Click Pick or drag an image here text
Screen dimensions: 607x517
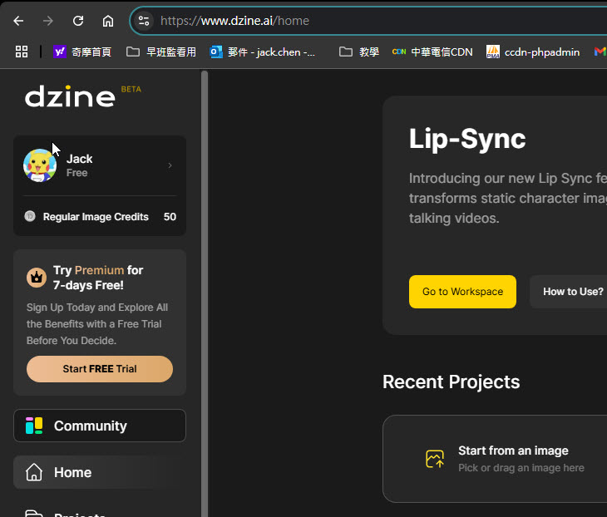521,468
